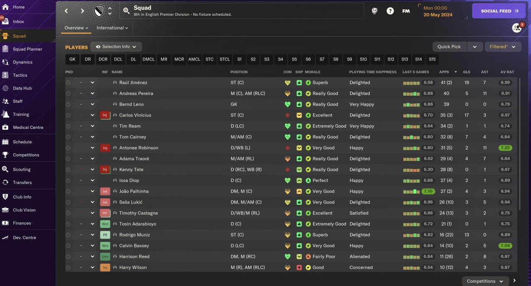The image size is (531, 286).
Task: Open the Finances sidebar icon
Action: click(5, 223)
